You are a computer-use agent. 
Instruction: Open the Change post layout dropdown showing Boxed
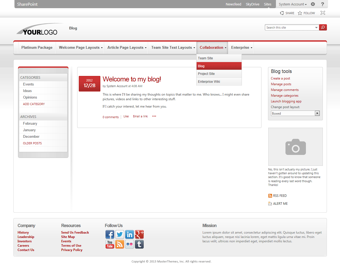[x=317, y=113]
